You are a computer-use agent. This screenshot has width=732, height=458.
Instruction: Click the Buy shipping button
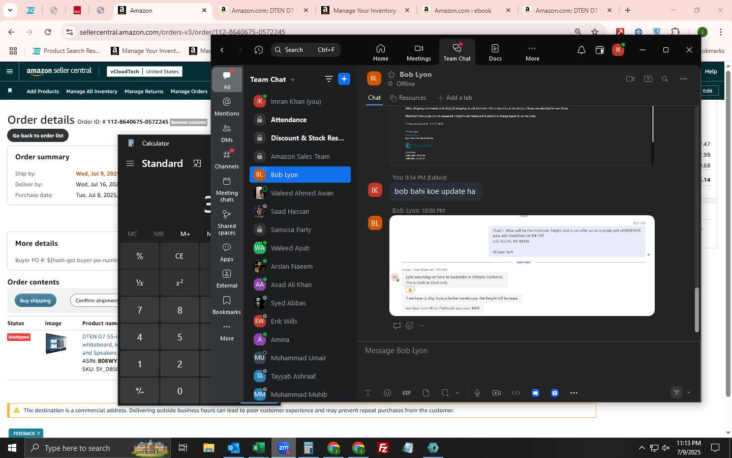pyautogui.click(x=36, y=300)
